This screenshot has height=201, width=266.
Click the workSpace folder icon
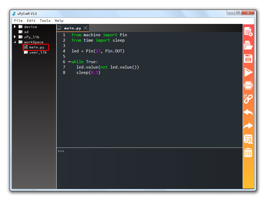[20, 42]
